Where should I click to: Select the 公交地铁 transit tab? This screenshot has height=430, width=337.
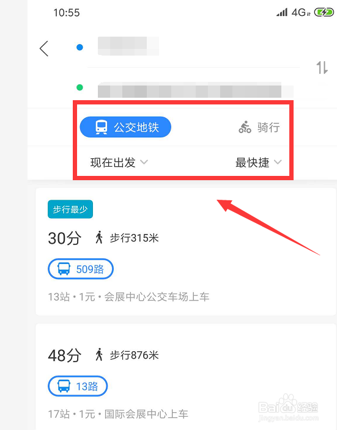[125, 127]
